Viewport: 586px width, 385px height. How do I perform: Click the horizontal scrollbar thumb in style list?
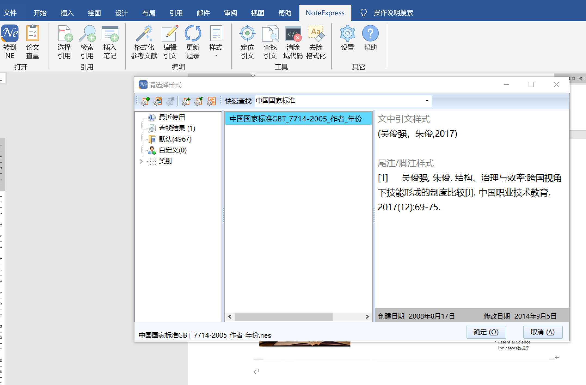[283, 316]
